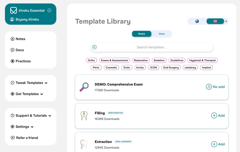The height and width of the screenshot is (152, 240).
Task: Switch to the Docs tab
Action: [162, 34]
